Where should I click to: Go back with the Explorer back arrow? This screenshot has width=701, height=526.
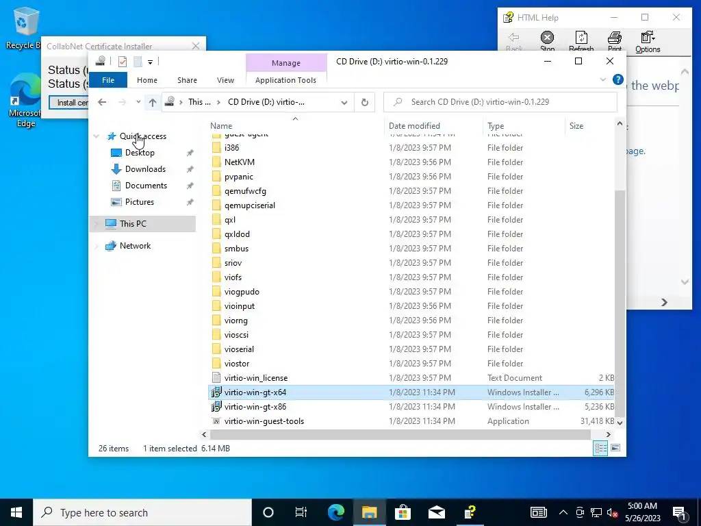pos(102,102)
